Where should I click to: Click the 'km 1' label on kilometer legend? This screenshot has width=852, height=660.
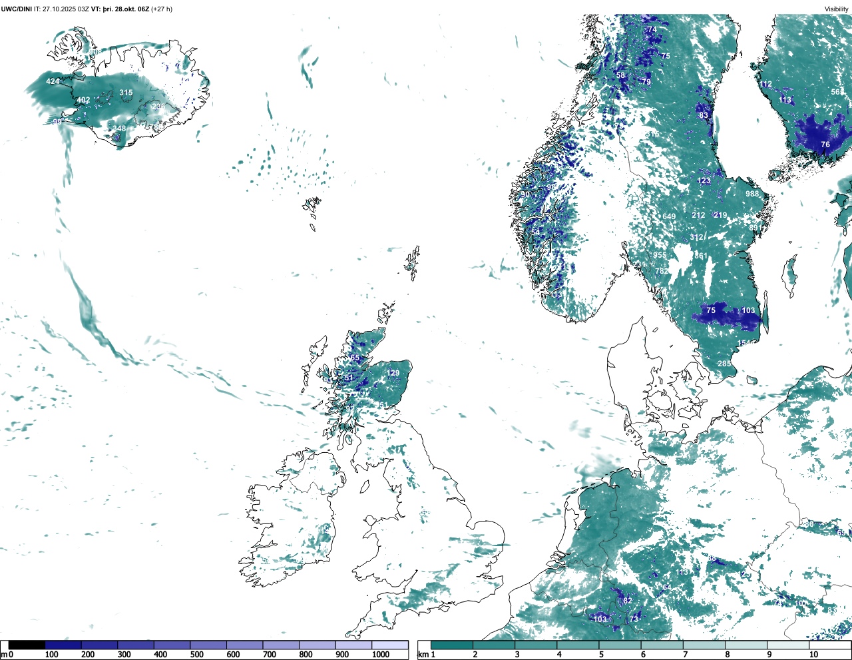coord(428,655)
